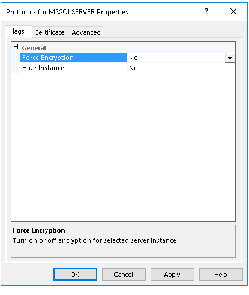Click the Force Encryption value field showing No
The height and width of the screenshot is (295, 249).
pos(176,58)
